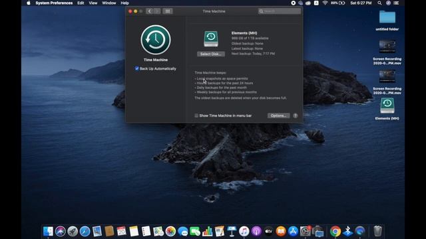Click 'Weekly backups for all previous months' line

(x=226, y=92)
